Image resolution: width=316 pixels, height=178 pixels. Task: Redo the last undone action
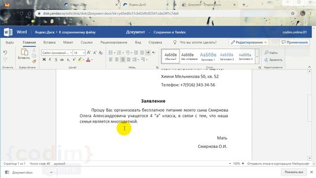coord(5,59)
